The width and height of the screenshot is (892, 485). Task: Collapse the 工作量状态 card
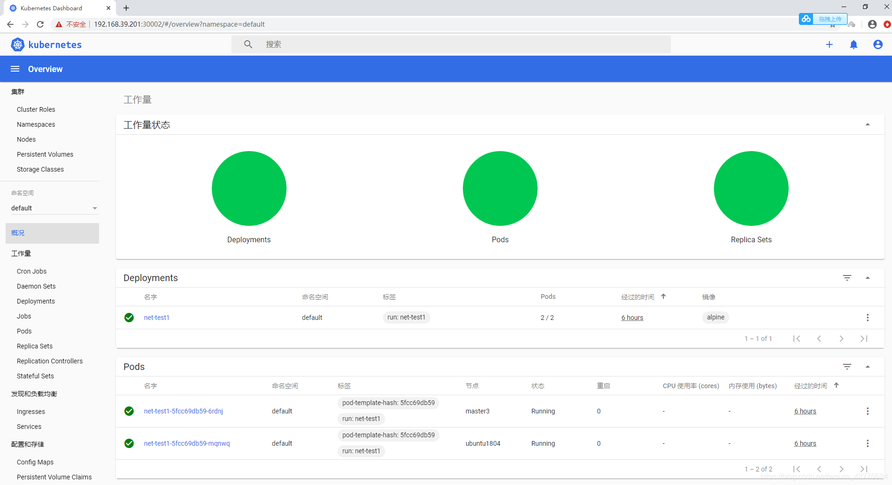coord(868,124)
